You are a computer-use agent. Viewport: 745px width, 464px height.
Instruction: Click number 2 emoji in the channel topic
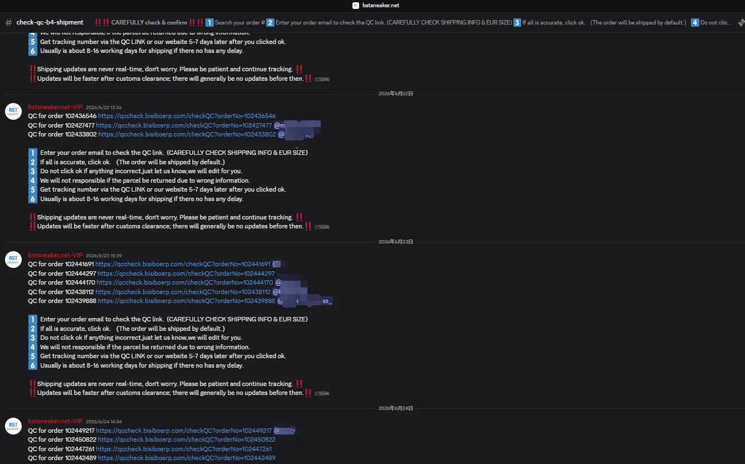[270, 22]
